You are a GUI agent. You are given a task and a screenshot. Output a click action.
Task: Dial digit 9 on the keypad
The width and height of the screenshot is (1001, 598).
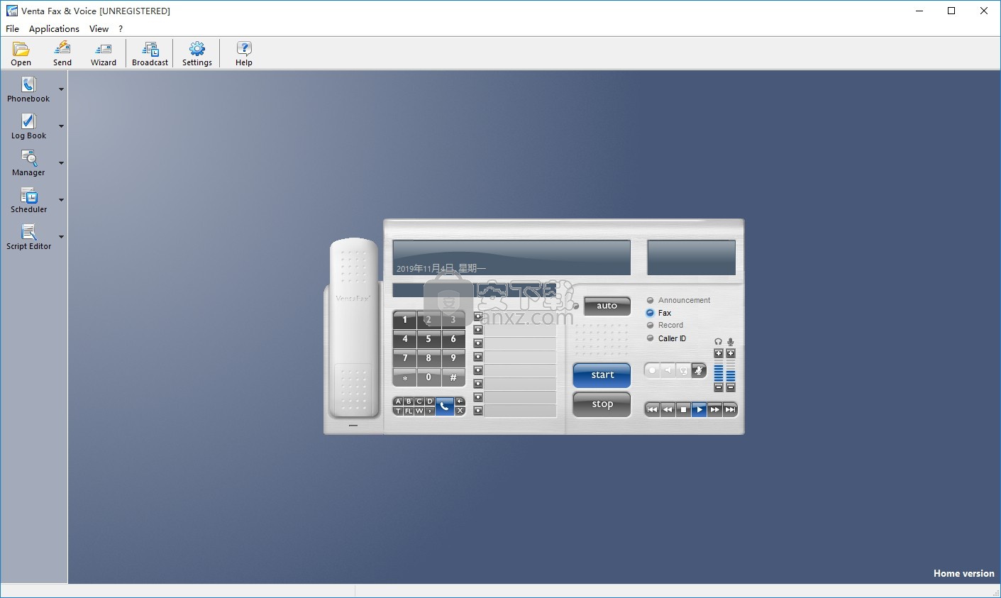click(453, 358)
